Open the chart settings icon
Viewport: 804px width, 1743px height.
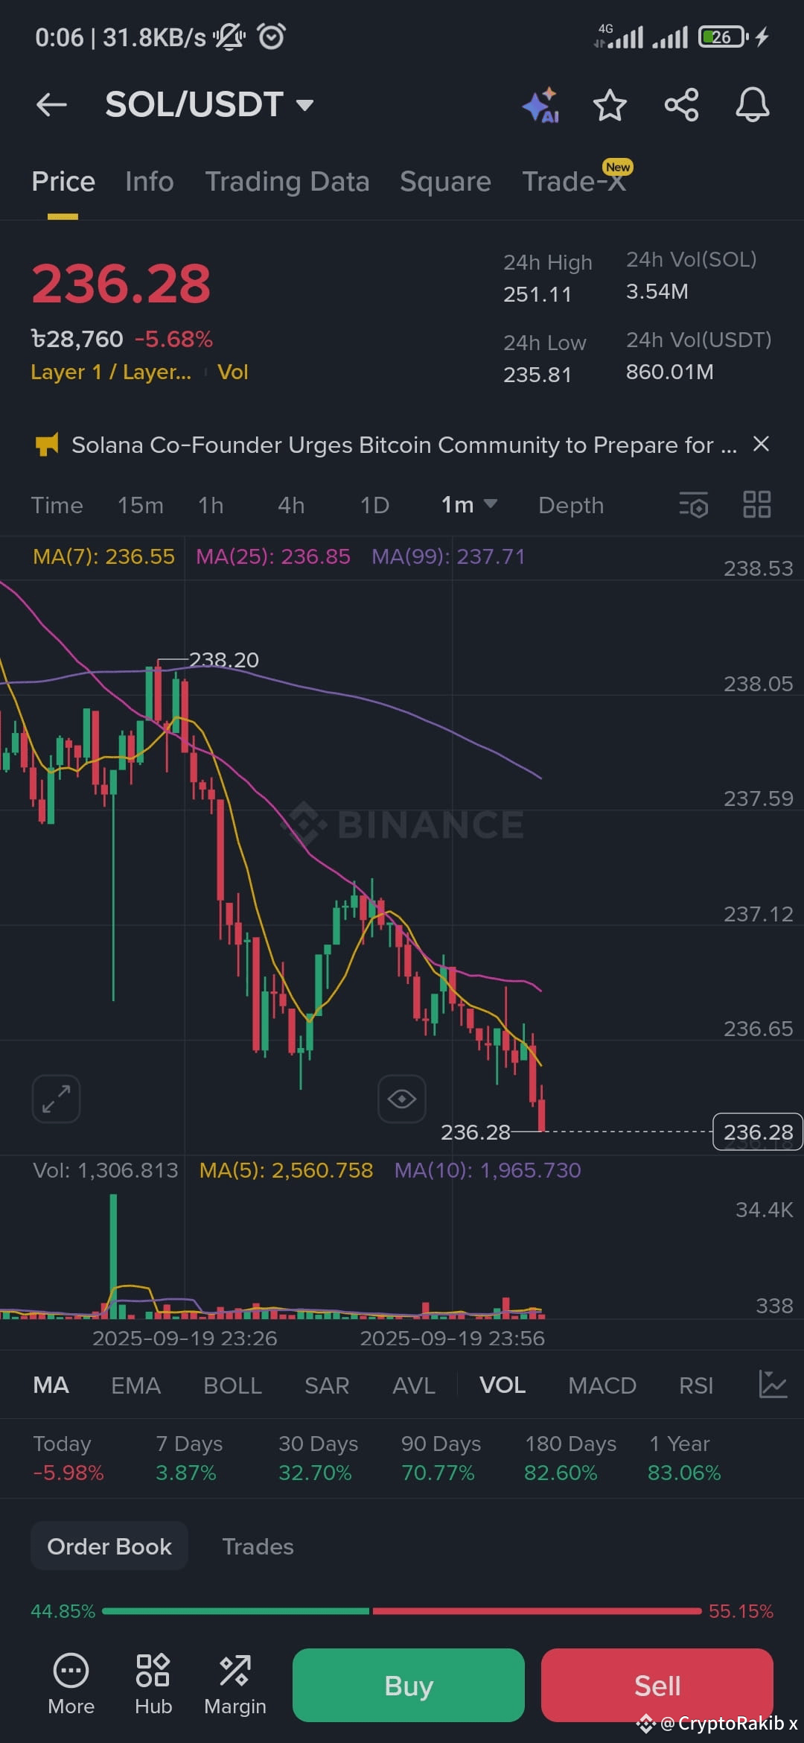click(x=693, y=505)
